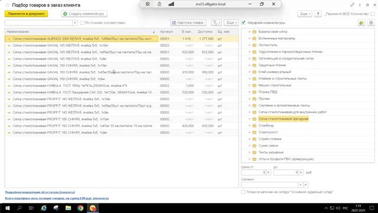This screenshot has width=378, height=213.
Task: Click the volume speaker tray icon
Action: (338, 208)
